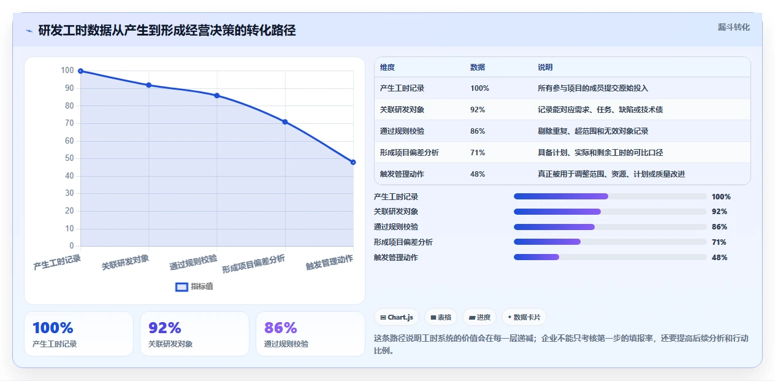Click the chart data point at 92
This screenshot has height=381, width=775.
149,85
